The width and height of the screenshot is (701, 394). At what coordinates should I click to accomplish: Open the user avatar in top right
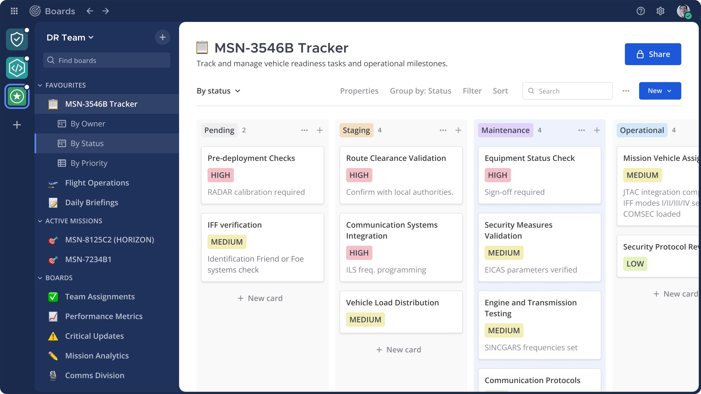click(x=684, y=11)
